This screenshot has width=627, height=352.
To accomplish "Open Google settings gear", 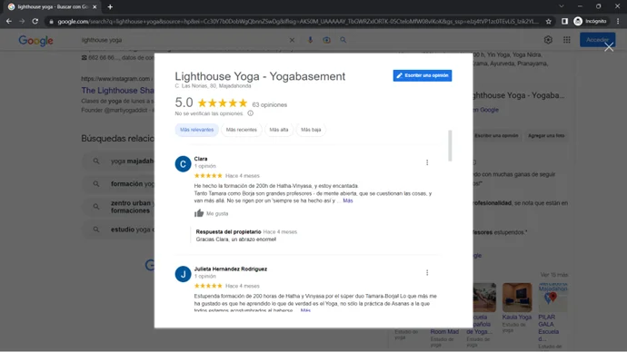I will [x=548, y=40].
